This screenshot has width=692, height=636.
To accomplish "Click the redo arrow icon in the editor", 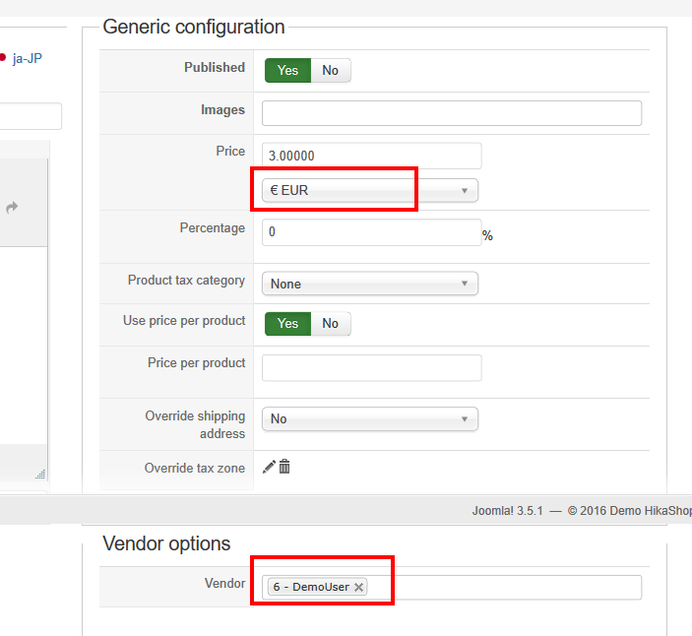I will [x=12, y=207].
